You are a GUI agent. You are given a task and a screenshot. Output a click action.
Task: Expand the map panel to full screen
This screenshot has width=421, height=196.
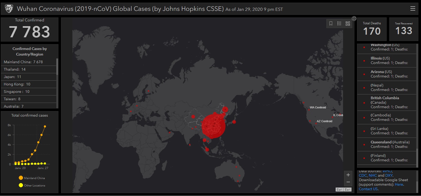pyautogui.click(x=354, y=19)
